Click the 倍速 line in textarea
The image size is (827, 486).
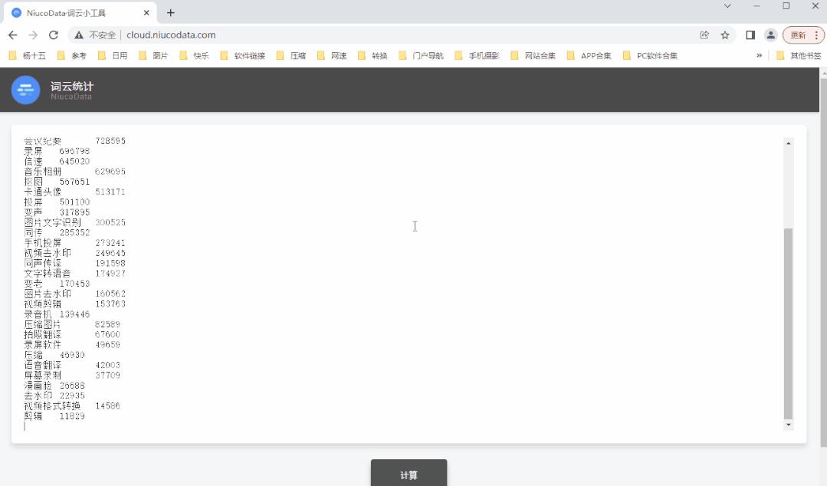[x=57, y=161]
